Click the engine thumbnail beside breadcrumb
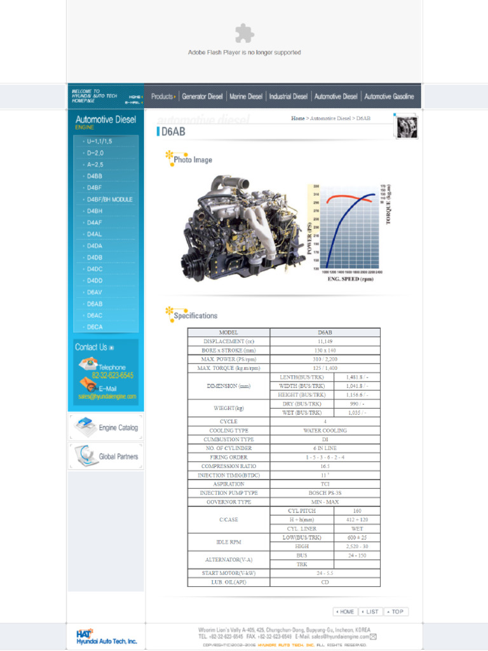Screen dimensions: 488x651 (407, 127)
